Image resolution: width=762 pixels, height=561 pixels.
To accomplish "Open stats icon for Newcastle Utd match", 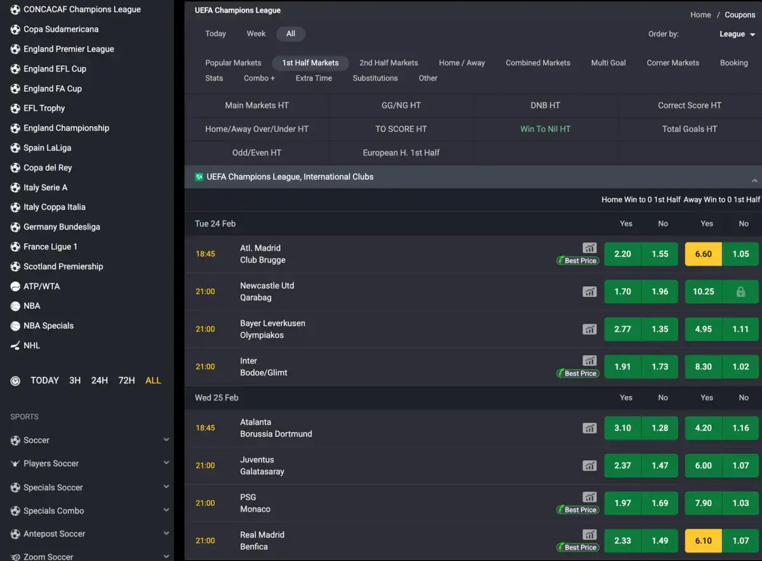I will coord(590,292).
